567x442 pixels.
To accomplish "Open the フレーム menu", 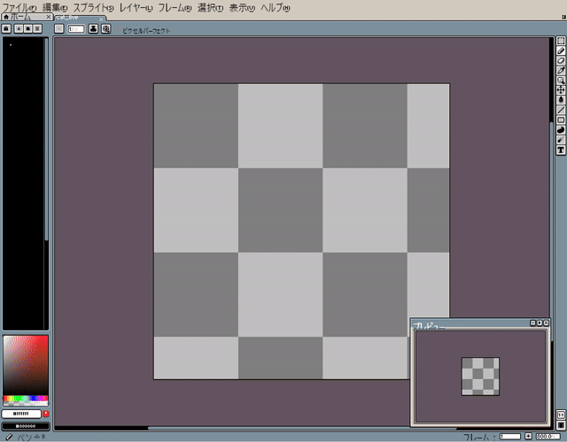I will coord(175,8).
